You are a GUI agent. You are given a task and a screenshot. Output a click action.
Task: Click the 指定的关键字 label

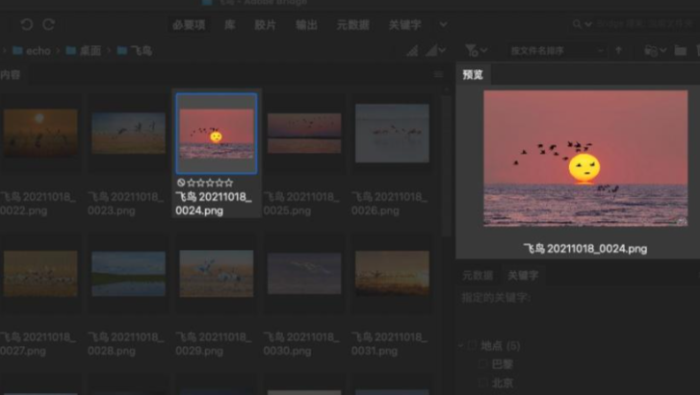496,297
